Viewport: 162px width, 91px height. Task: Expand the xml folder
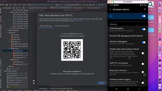click(7, 66)
